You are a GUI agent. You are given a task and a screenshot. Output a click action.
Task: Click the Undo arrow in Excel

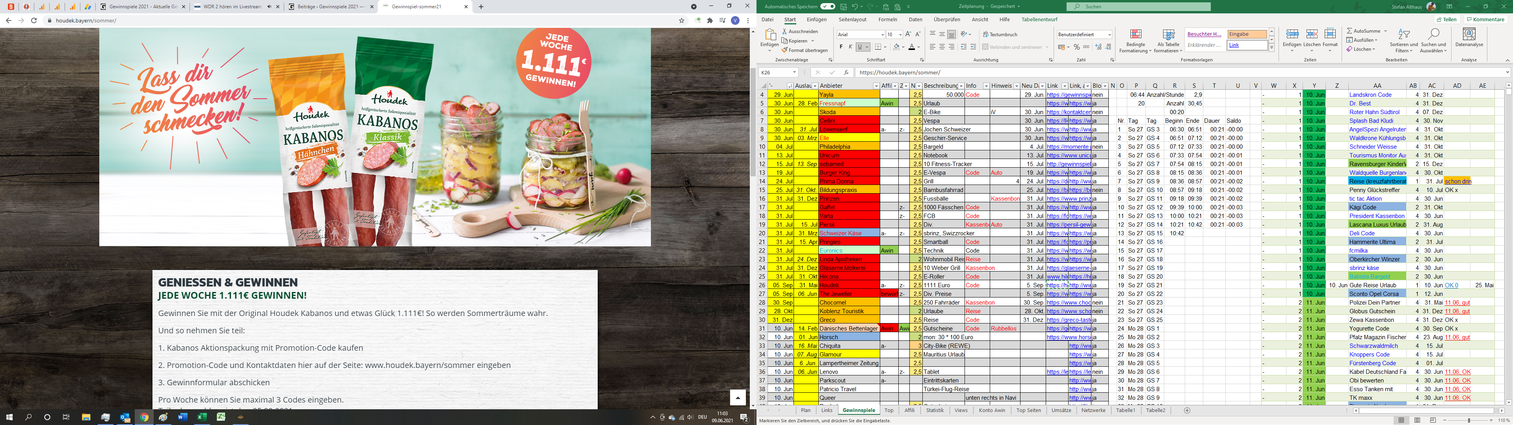click(855, 6)
